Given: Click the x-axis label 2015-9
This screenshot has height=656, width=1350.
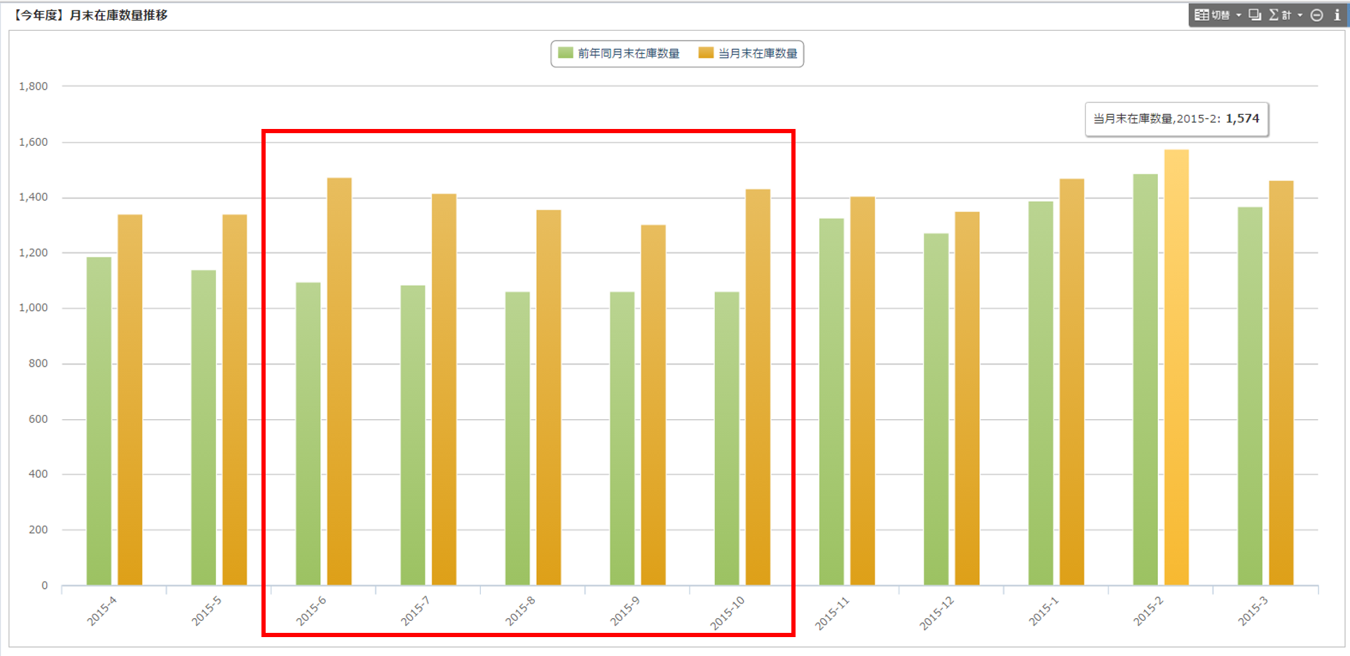Looking at the screenshot, I should pos(625,611).
